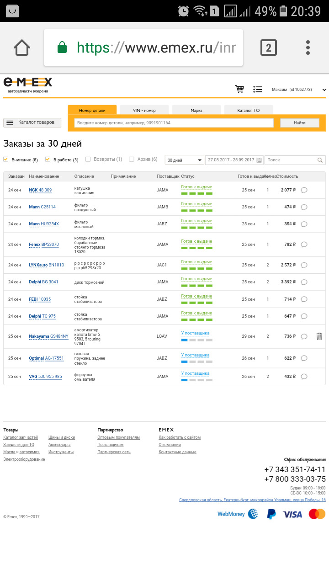This screenshot has height=585, width=329.
Task: Open the shopping cart icon
Action: point(239,89)
